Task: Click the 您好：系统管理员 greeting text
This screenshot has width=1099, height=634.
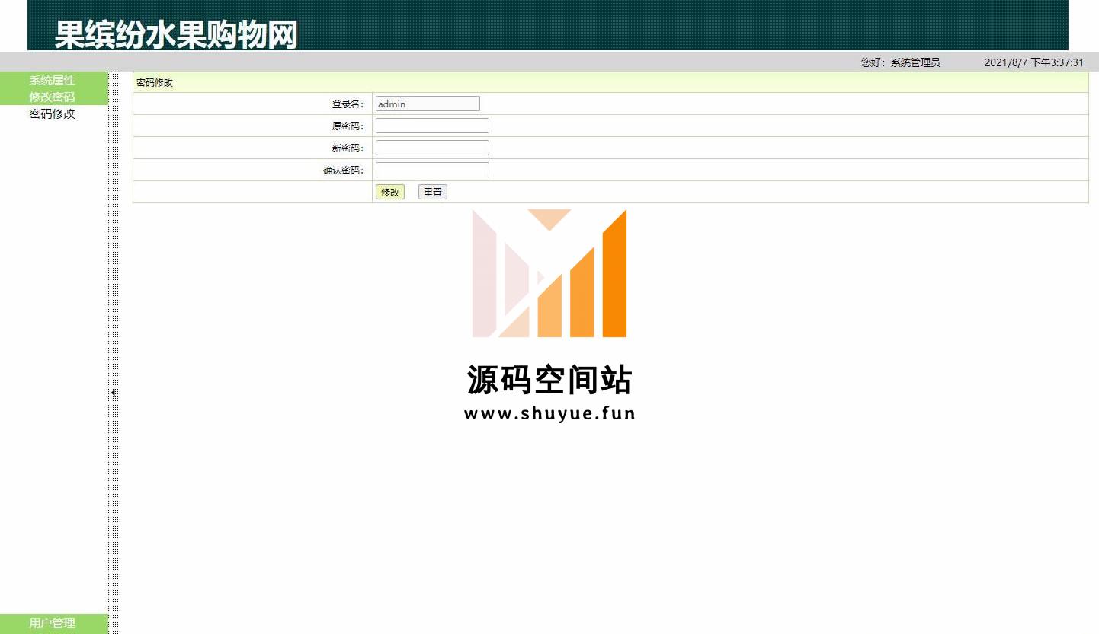Action: (x=901, y=62)
